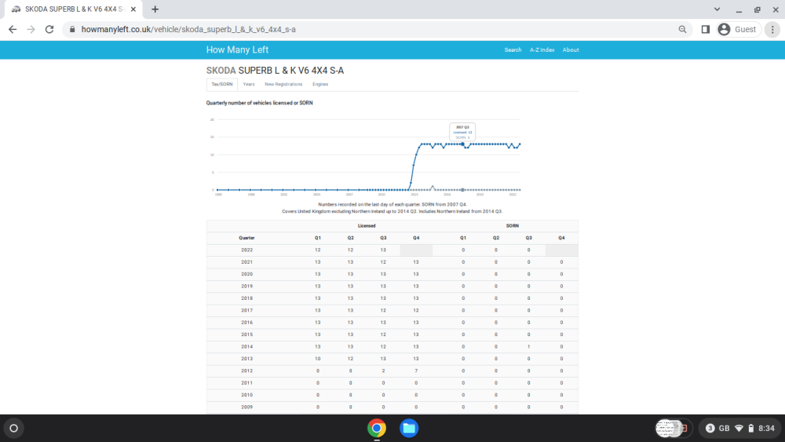Click the SORN spike point on chart
This screenshot has width=785, height=442.
(433, 187)
